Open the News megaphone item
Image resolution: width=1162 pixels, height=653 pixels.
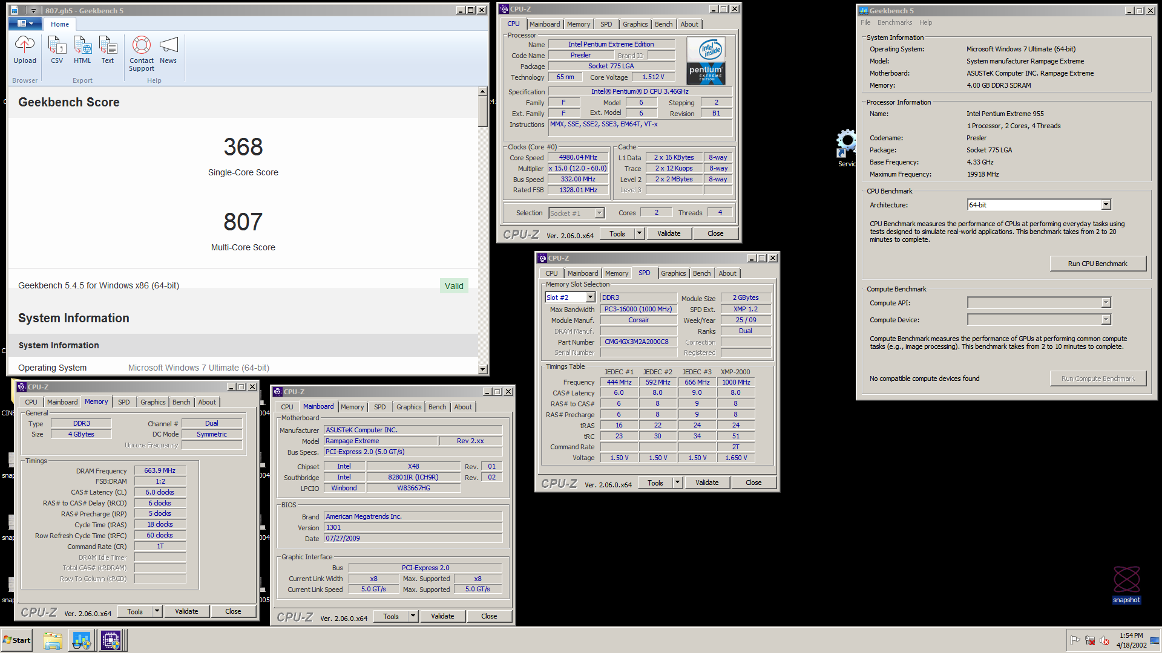click(168, 50)
